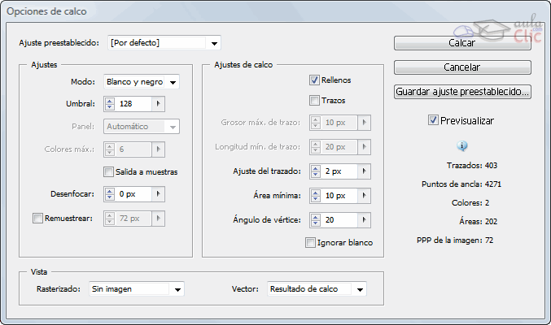Enable the Trazos checkbox
The image size is (551, 325).
click(x=314, y=101)
